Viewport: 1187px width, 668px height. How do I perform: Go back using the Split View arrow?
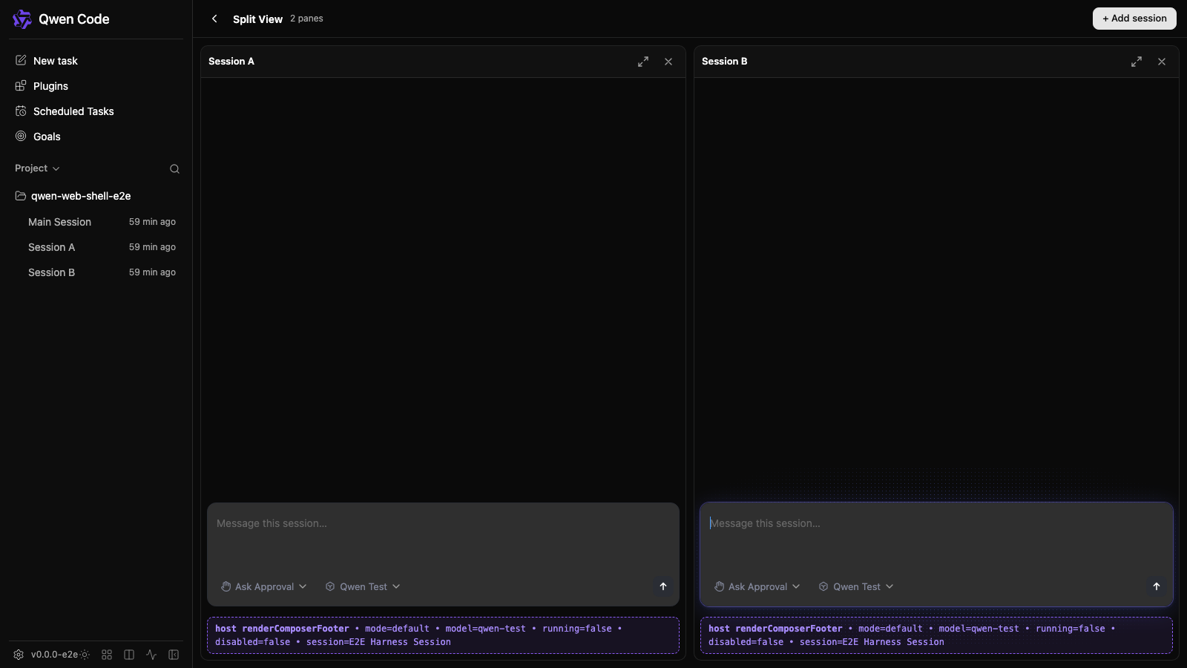pos(214,19)
